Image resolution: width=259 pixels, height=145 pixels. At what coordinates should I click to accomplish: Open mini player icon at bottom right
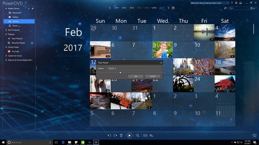(255, 135)
